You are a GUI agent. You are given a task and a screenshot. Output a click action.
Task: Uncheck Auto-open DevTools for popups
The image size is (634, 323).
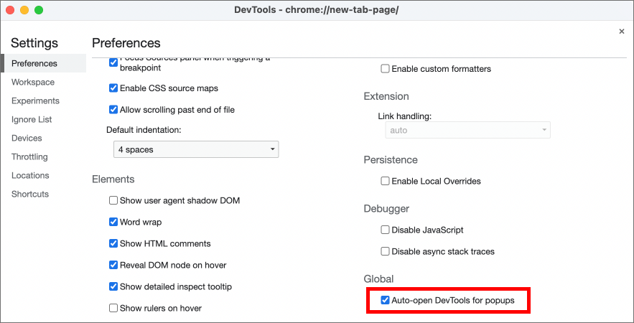point(386,301)
